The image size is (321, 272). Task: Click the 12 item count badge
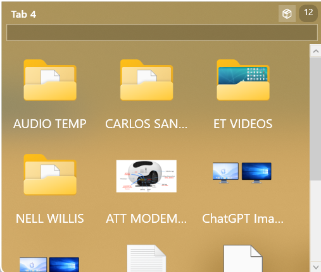point(308,13)
